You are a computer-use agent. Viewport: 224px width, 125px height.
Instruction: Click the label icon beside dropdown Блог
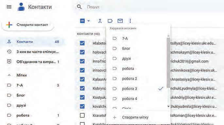point(114,49)
